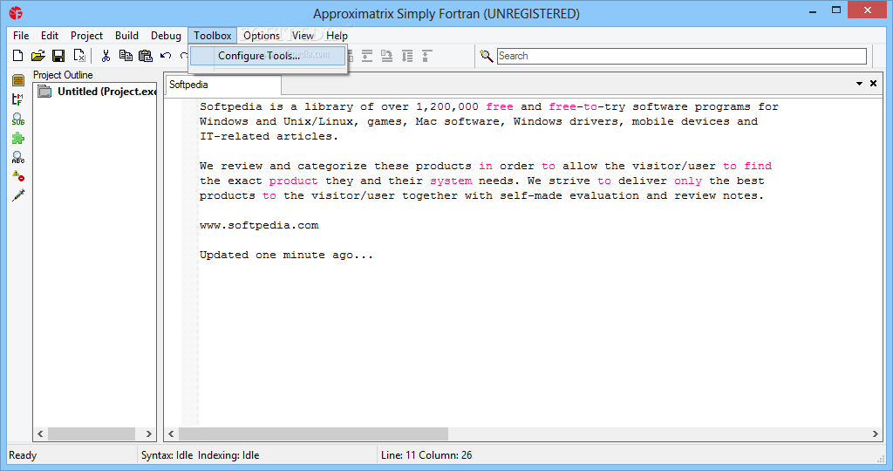Copy the selection with the toolbar copy icon
This screenshot has height=471, width=893.
coord(126,56)
